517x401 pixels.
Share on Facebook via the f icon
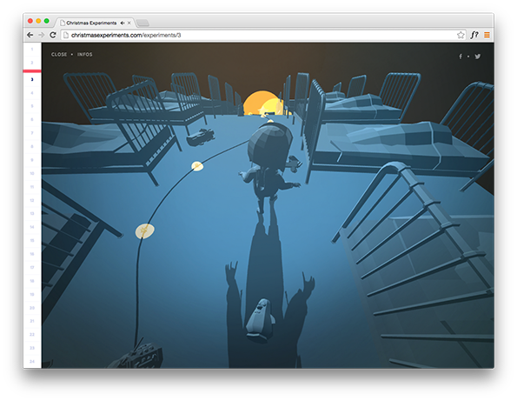[x=461, y=57]
